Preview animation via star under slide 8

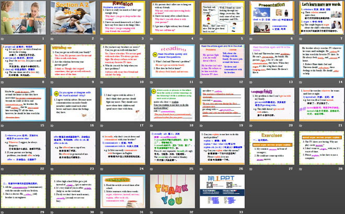[x=3, y=82]
